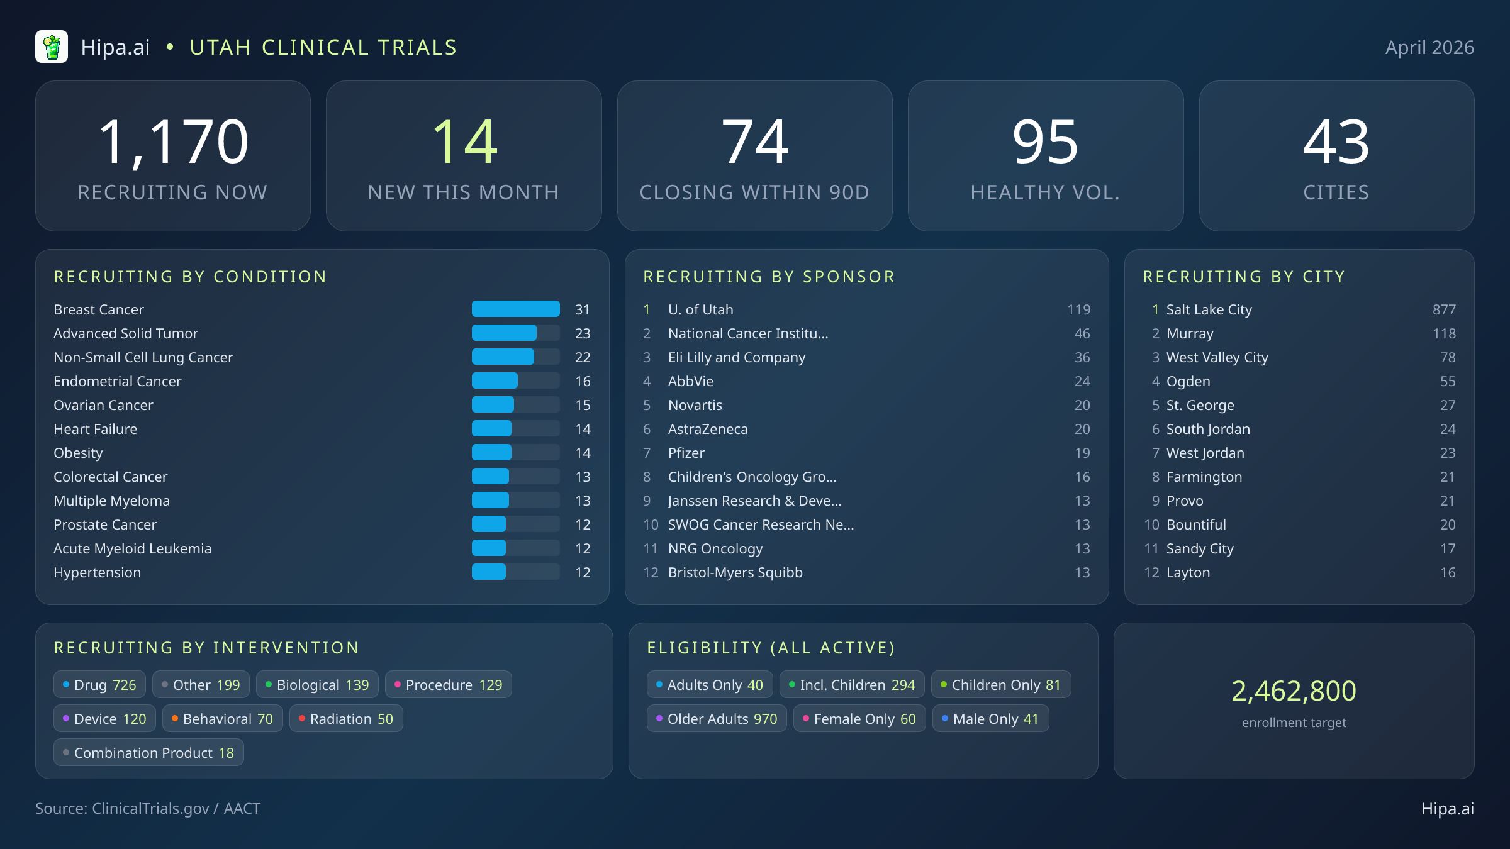Select the Non-Small Cell Lung Cancer row

tap(322, 357)
